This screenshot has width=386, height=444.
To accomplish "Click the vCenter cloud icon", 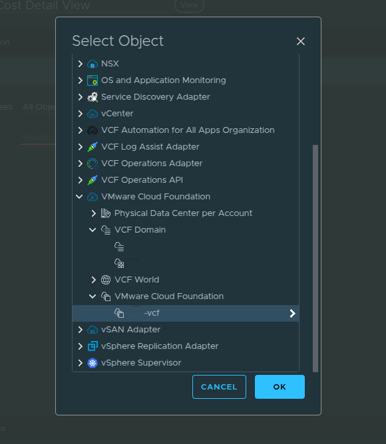I will click(93, 114).
